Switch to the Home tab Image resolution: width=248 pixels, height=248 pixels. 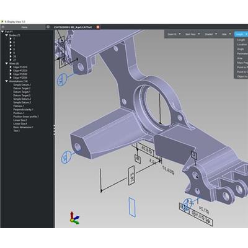[24, 27]
